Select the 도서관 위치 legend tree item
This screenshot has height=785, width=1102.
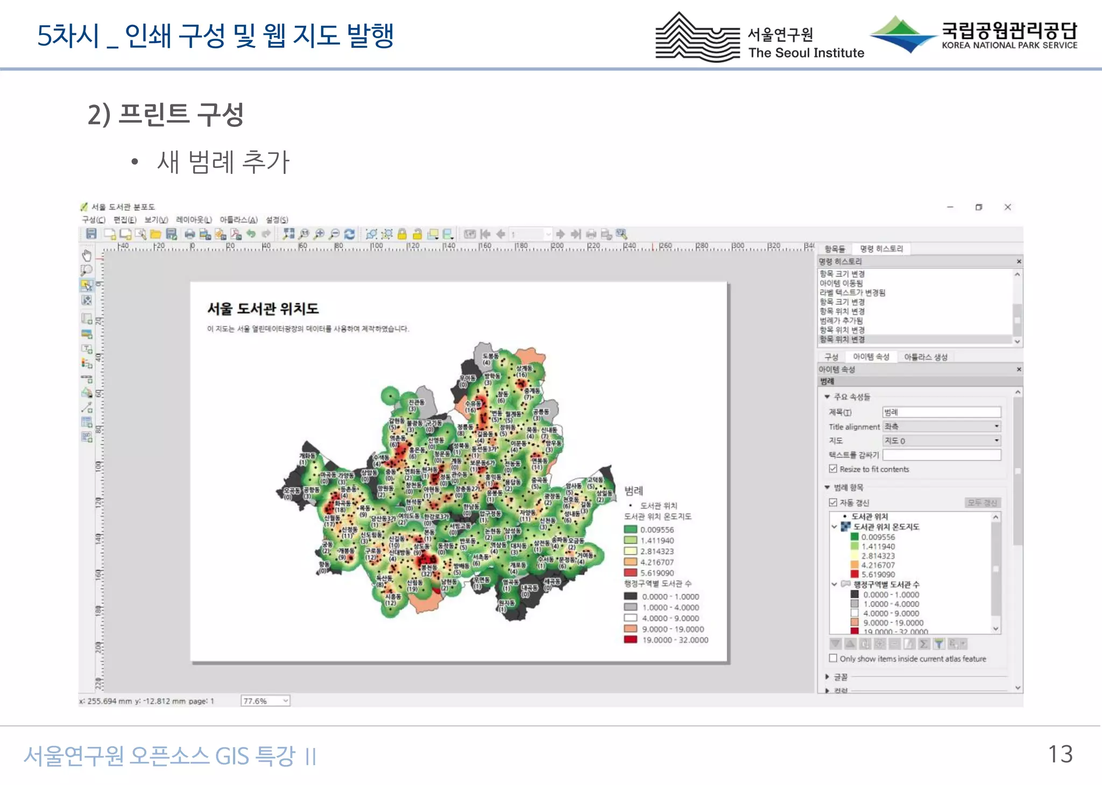(869, 517)
